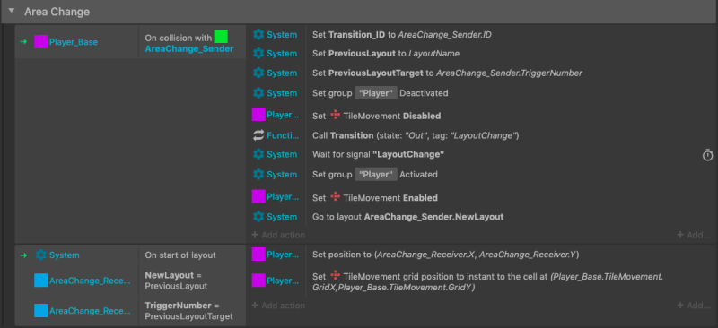Click Add action under first event
The width and height of the screenshot is (718, 328).
pos(278,235)
